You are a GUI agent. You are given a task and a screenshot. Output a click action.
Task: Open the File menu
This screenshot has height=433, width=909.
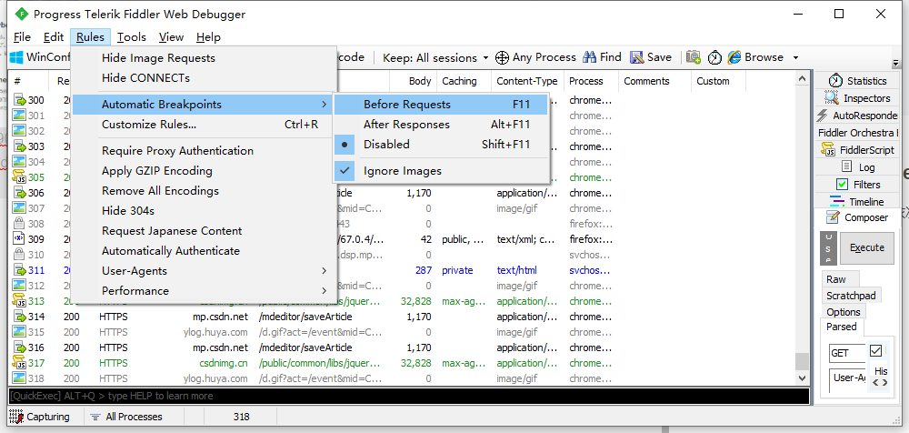click(x=22, y=37)
